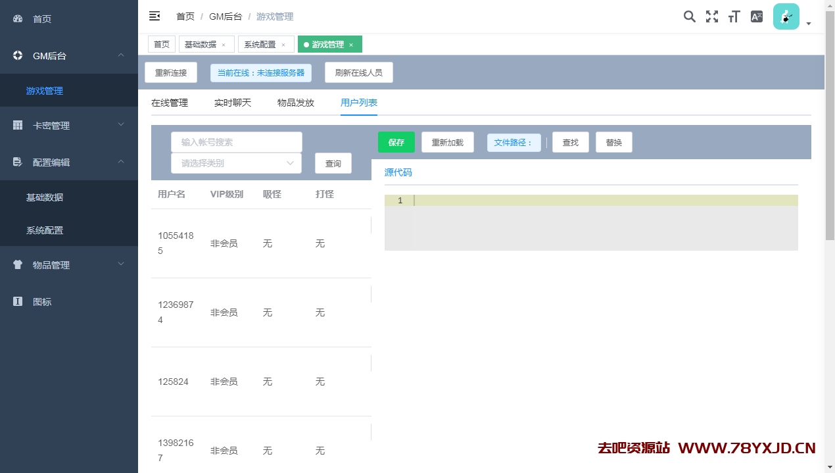The width and height of the screenshot is (835, 473).
Task: Click the green 保存 button
Action: click(x=396, y=142)
